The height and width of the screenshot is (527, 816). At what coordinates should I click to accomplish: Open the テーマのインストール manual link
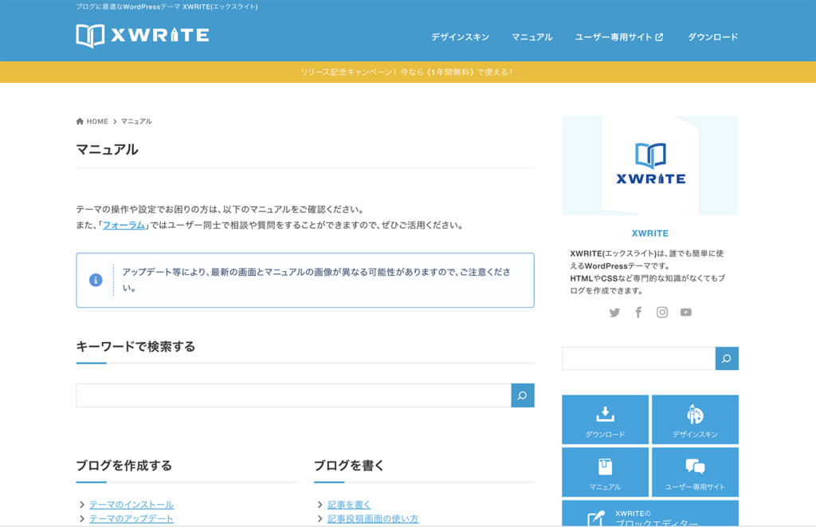click(131, 504)
